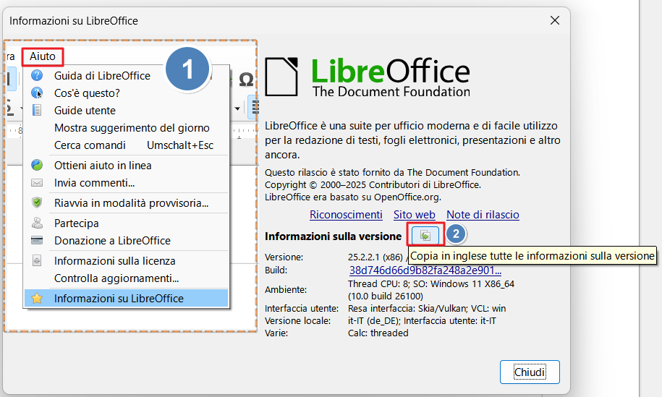The width and height of the screenshot is (662, 397).
Task: Click the Omega special character icon
Action: click(246, 79)
